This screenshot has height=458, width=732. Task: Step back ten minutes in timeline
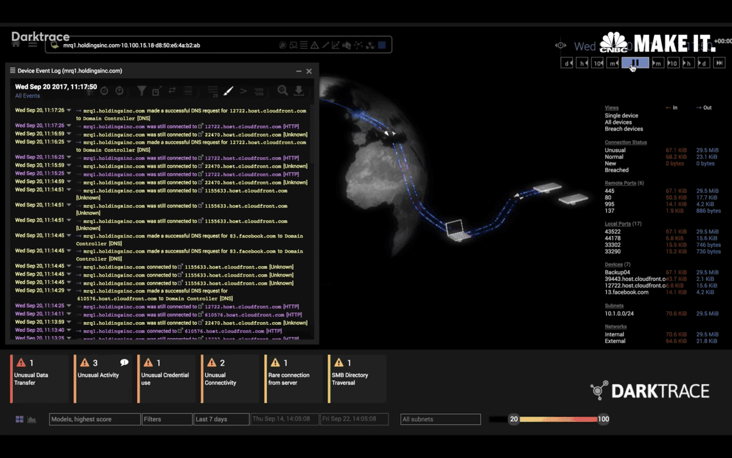[597, 63]
